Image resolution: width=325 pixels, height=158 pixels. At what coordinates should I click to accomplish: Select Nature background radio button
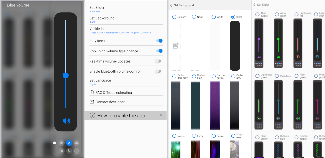tap(174, 136)
